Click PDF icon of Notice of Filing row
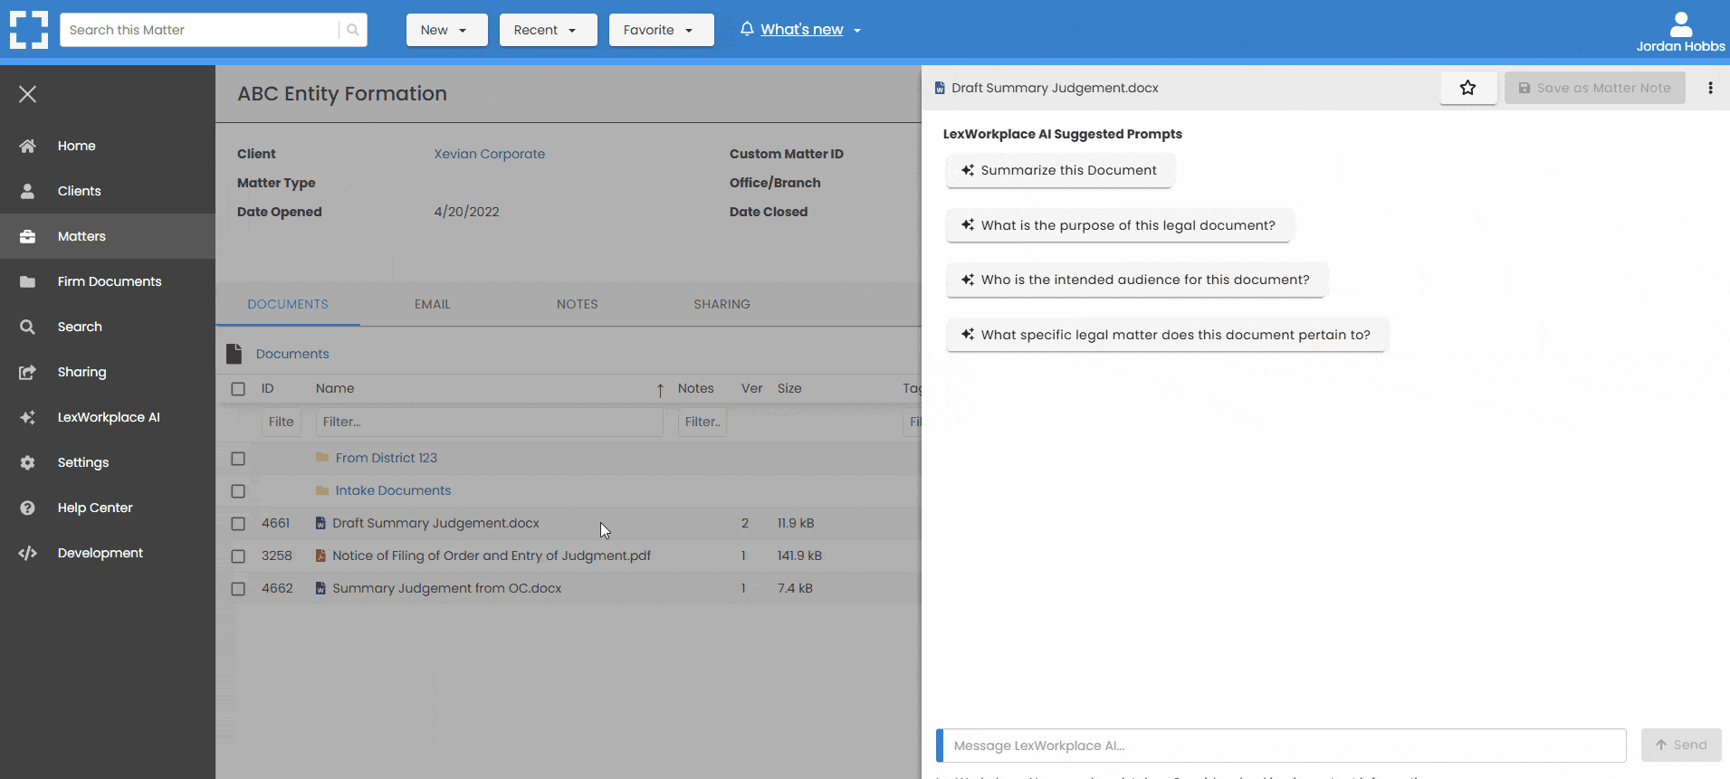 (x=320, y=556)
